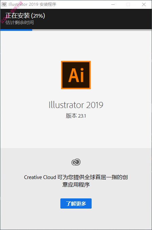
Task: Click the Creative Cloud interlocking rings icon
Action: point(76,162)
